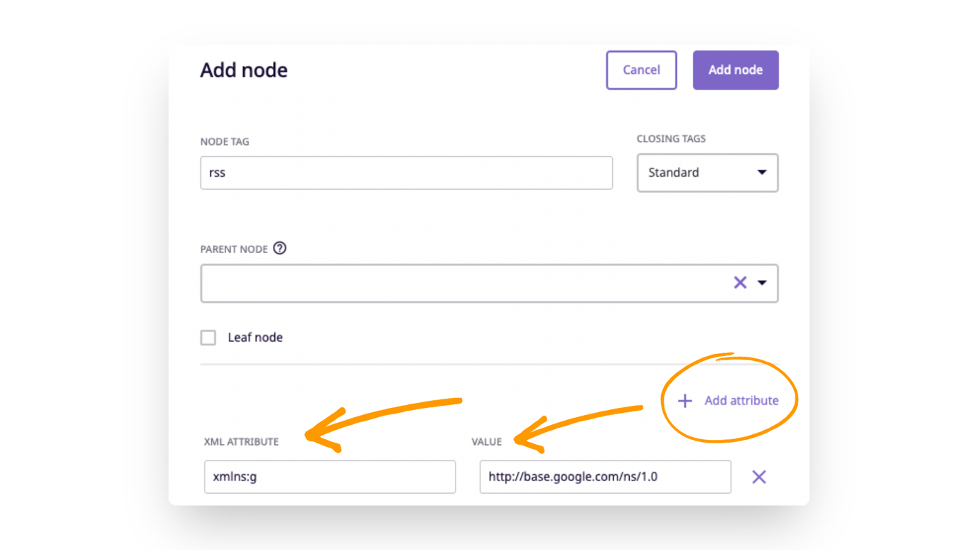Click the Closing Tags dropdown arrow icon
This screenshot has width=978, height=550.
pyautogui.click(x=761, y=173)
